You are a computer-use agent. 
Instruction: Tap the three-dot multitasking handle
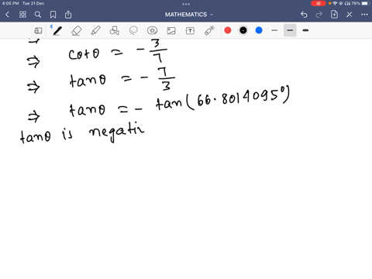point(186,4)
